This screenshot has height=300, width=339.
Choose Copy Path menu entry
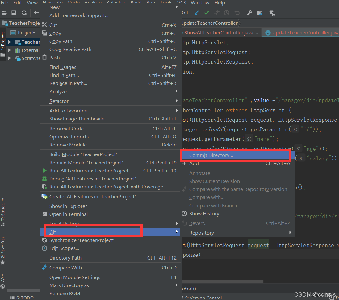(110, 41)
